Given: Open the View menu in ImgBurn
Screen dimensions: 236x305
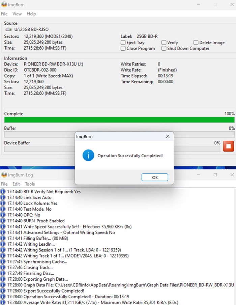Looking at the screenshot, I should pos(17,14).
